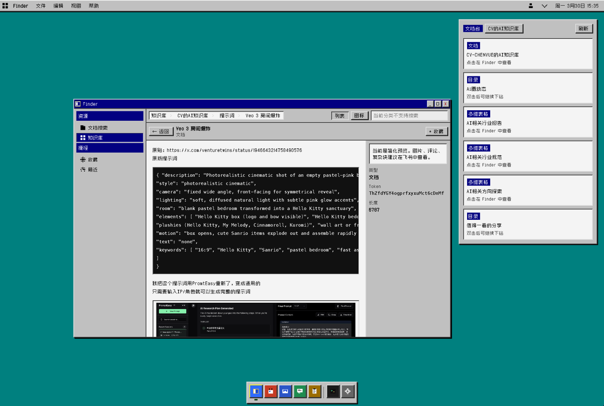Viewport: 604px width, 406px height.
Task: Open the AI相关方向探索 table card
Action: pyautogui.click(x=528, y=191)
